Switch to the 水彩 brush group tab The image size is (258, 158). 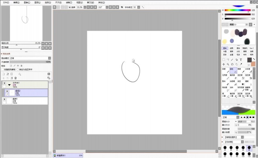point(238,51)
